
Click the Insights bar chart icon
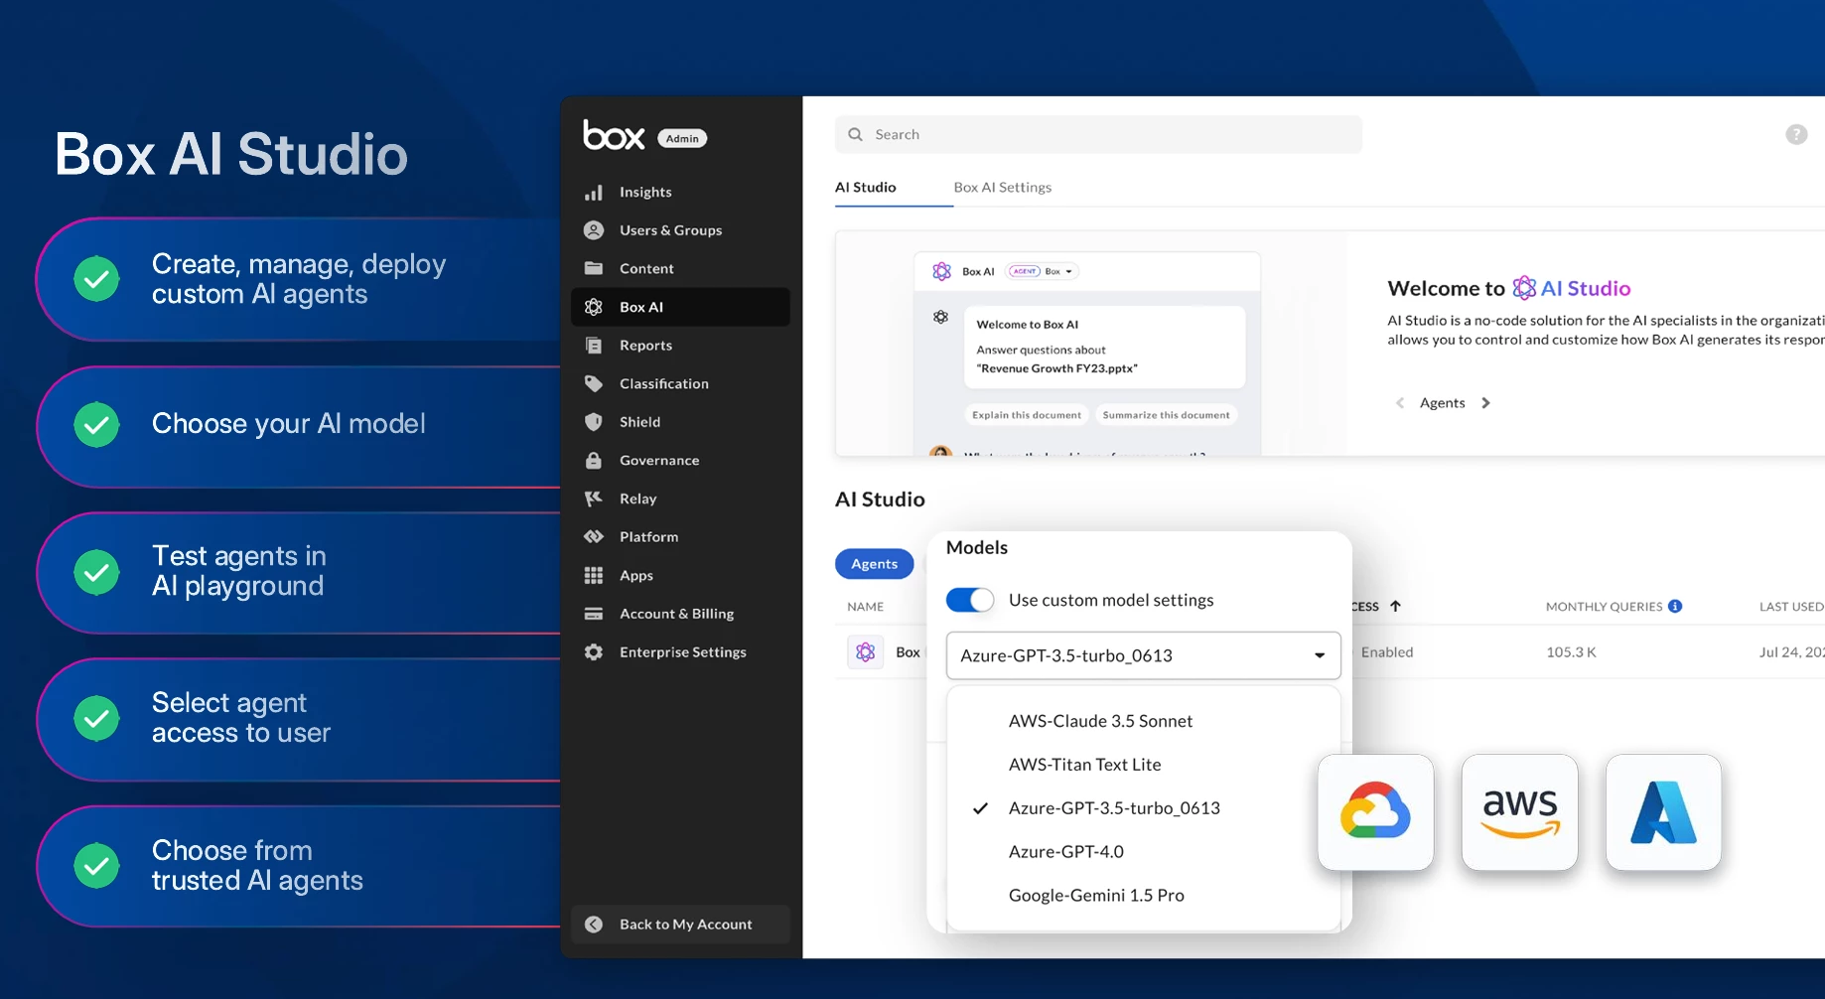coord(594,193)
